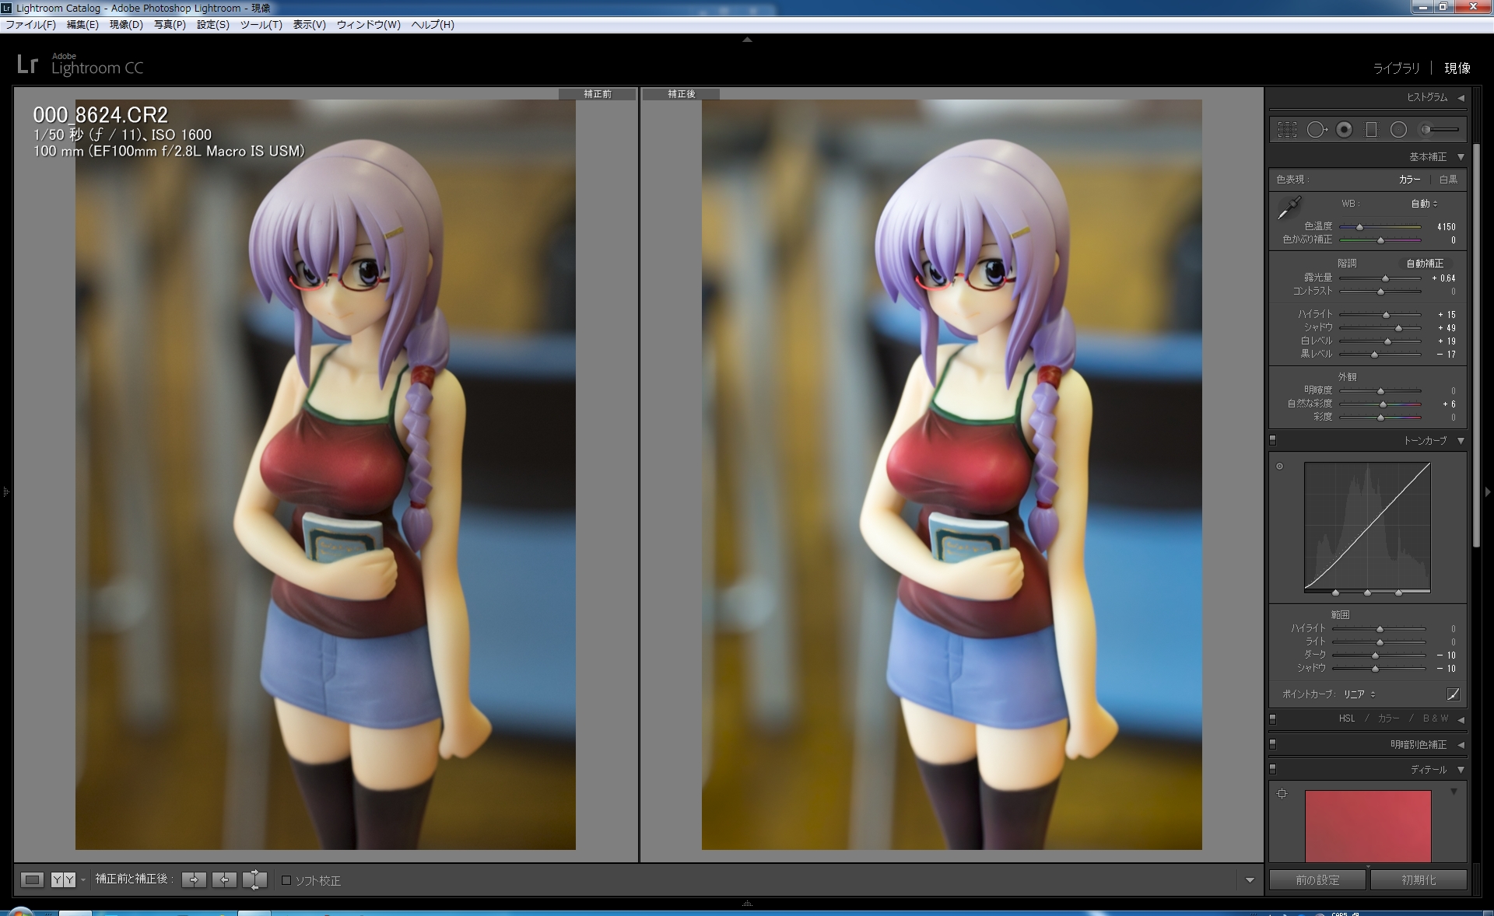This screenshot has height=916, width=1494.
Task: Open the 編集(E) menu
Action: 82,25
